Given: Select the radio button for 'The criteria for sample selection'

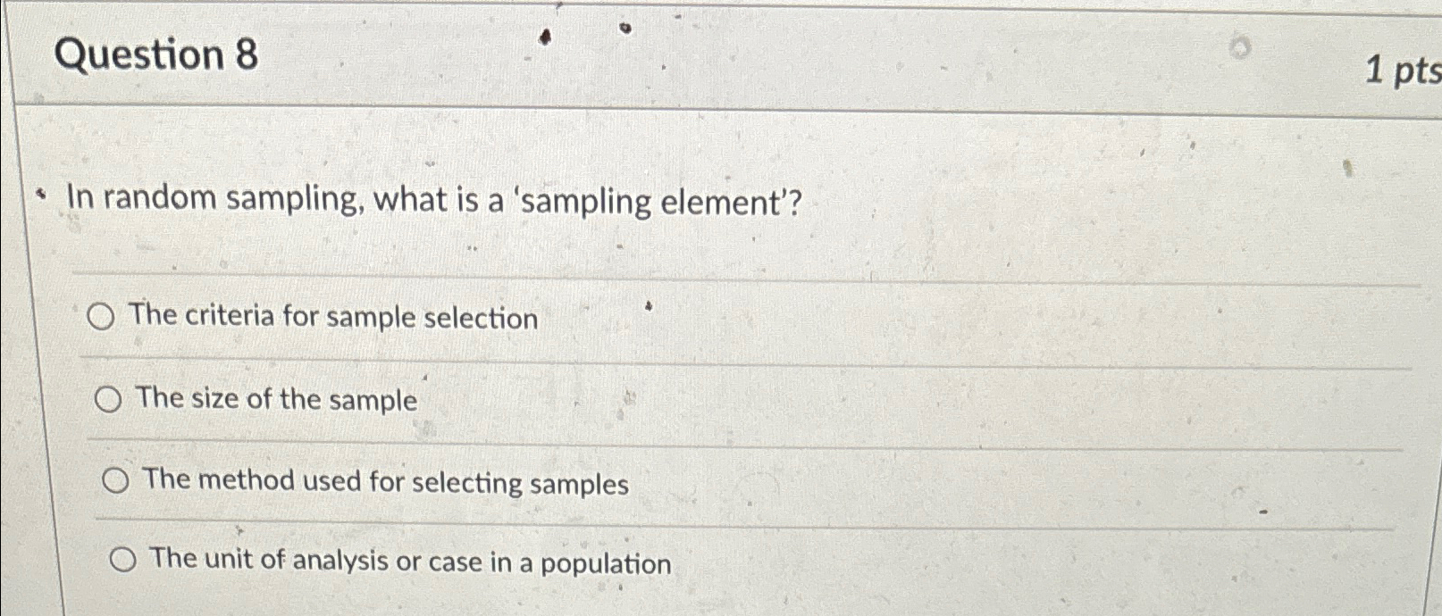Looking at the screenshot, I should coord(102,317).
